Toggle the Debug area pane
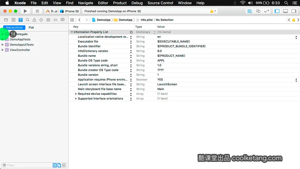Viewport: 300px width, 169px height. point(285,11)
